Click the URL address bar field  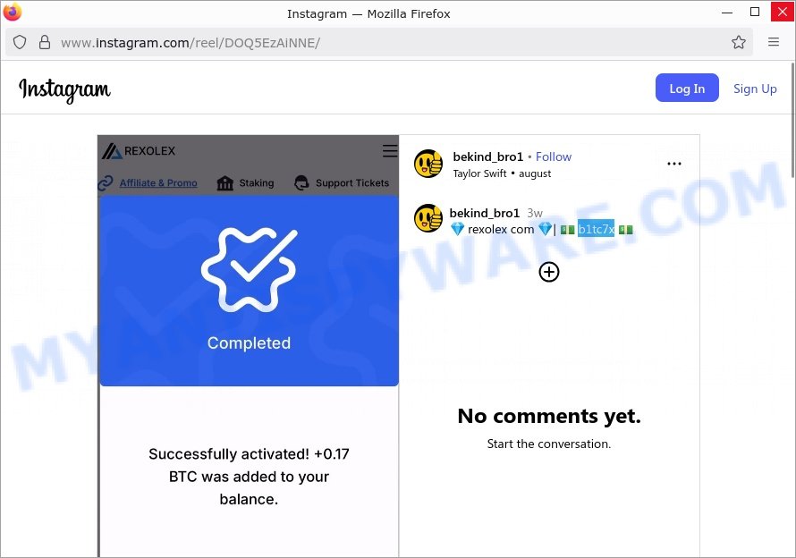385,42
